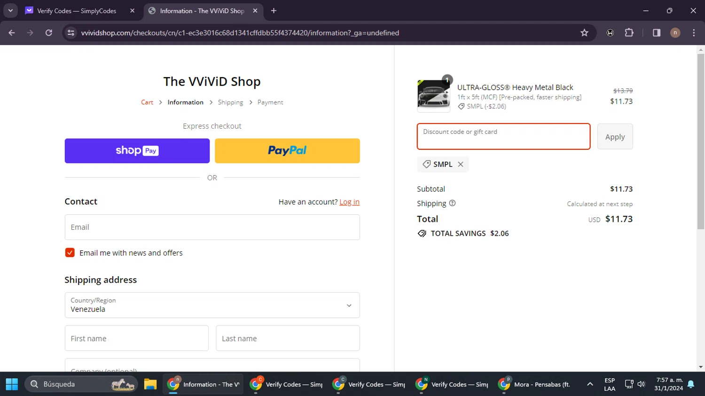Close the Information - The VViViD Shop tab
The image size is (705, 396).
click(255, 10)
